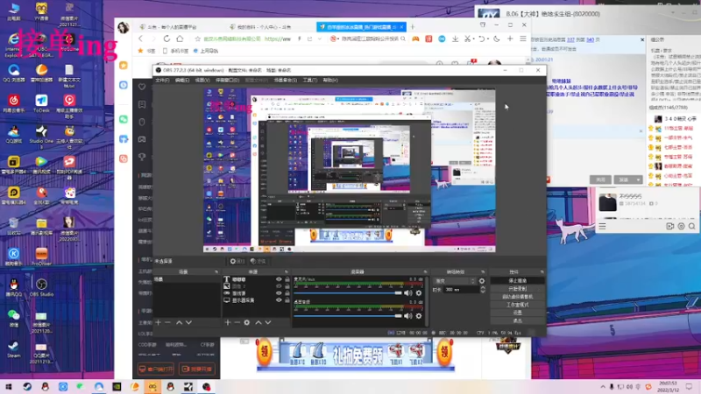The width and height of the screenshot is (701, 394).
Task: Click Exit button in OBS controls
Action: (x=517, y=320)
